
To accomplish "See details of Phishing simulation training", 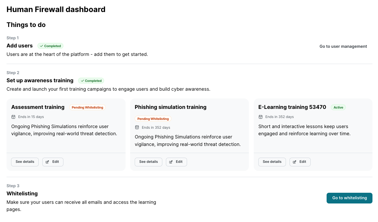I will [148, 162].
